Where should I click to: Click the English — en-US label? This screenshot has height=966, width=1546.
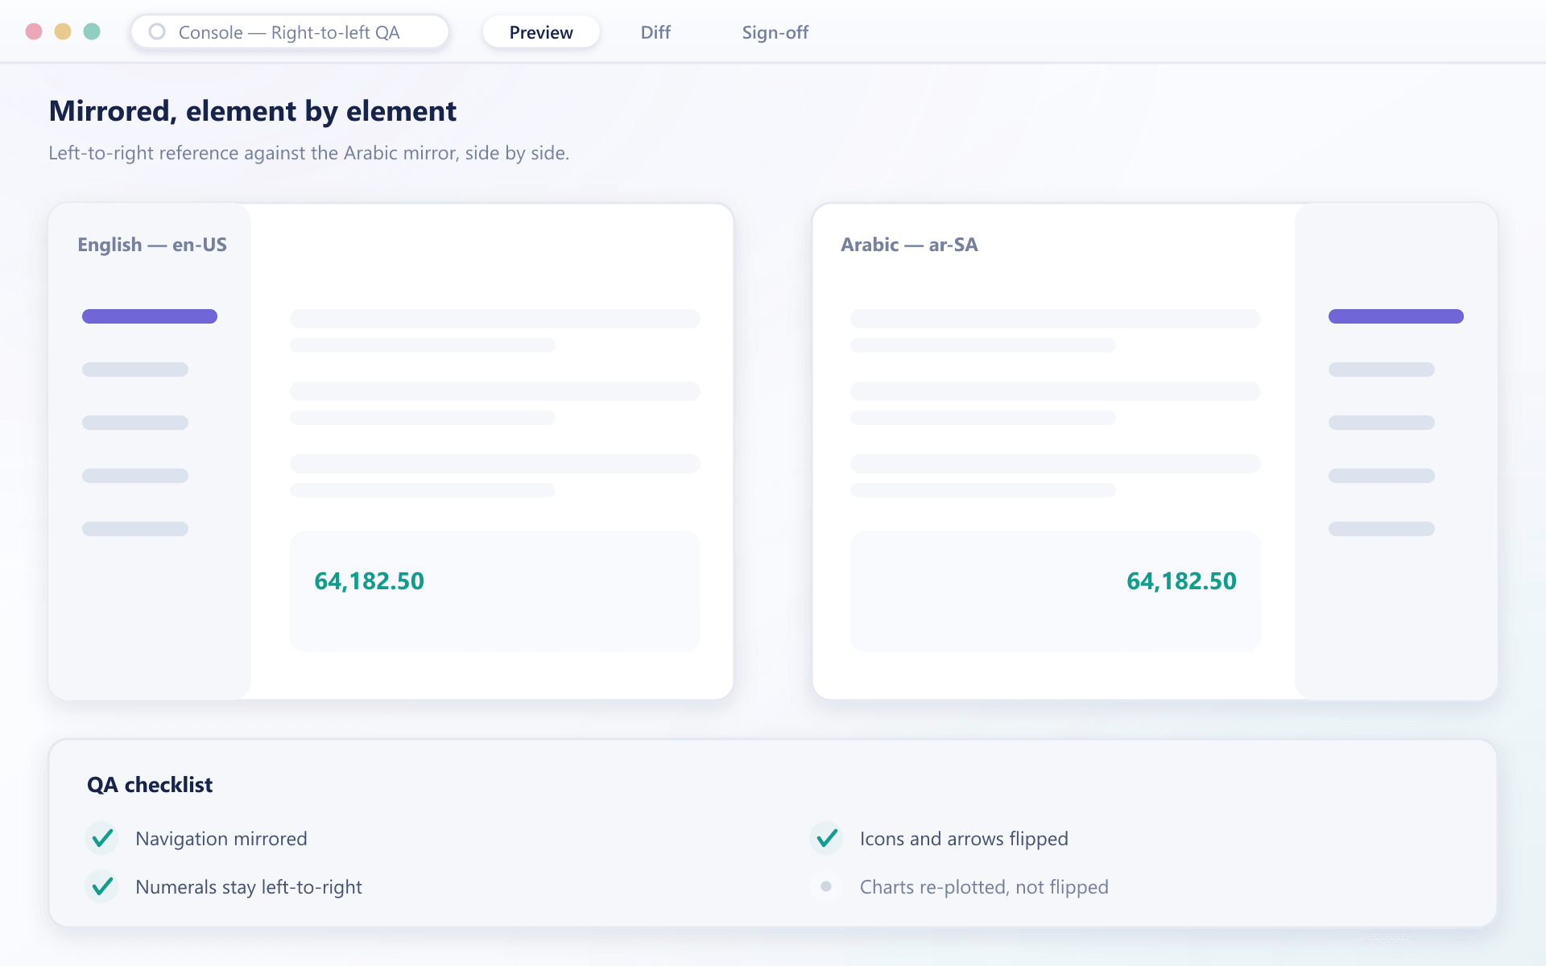[x=152, y=245]
